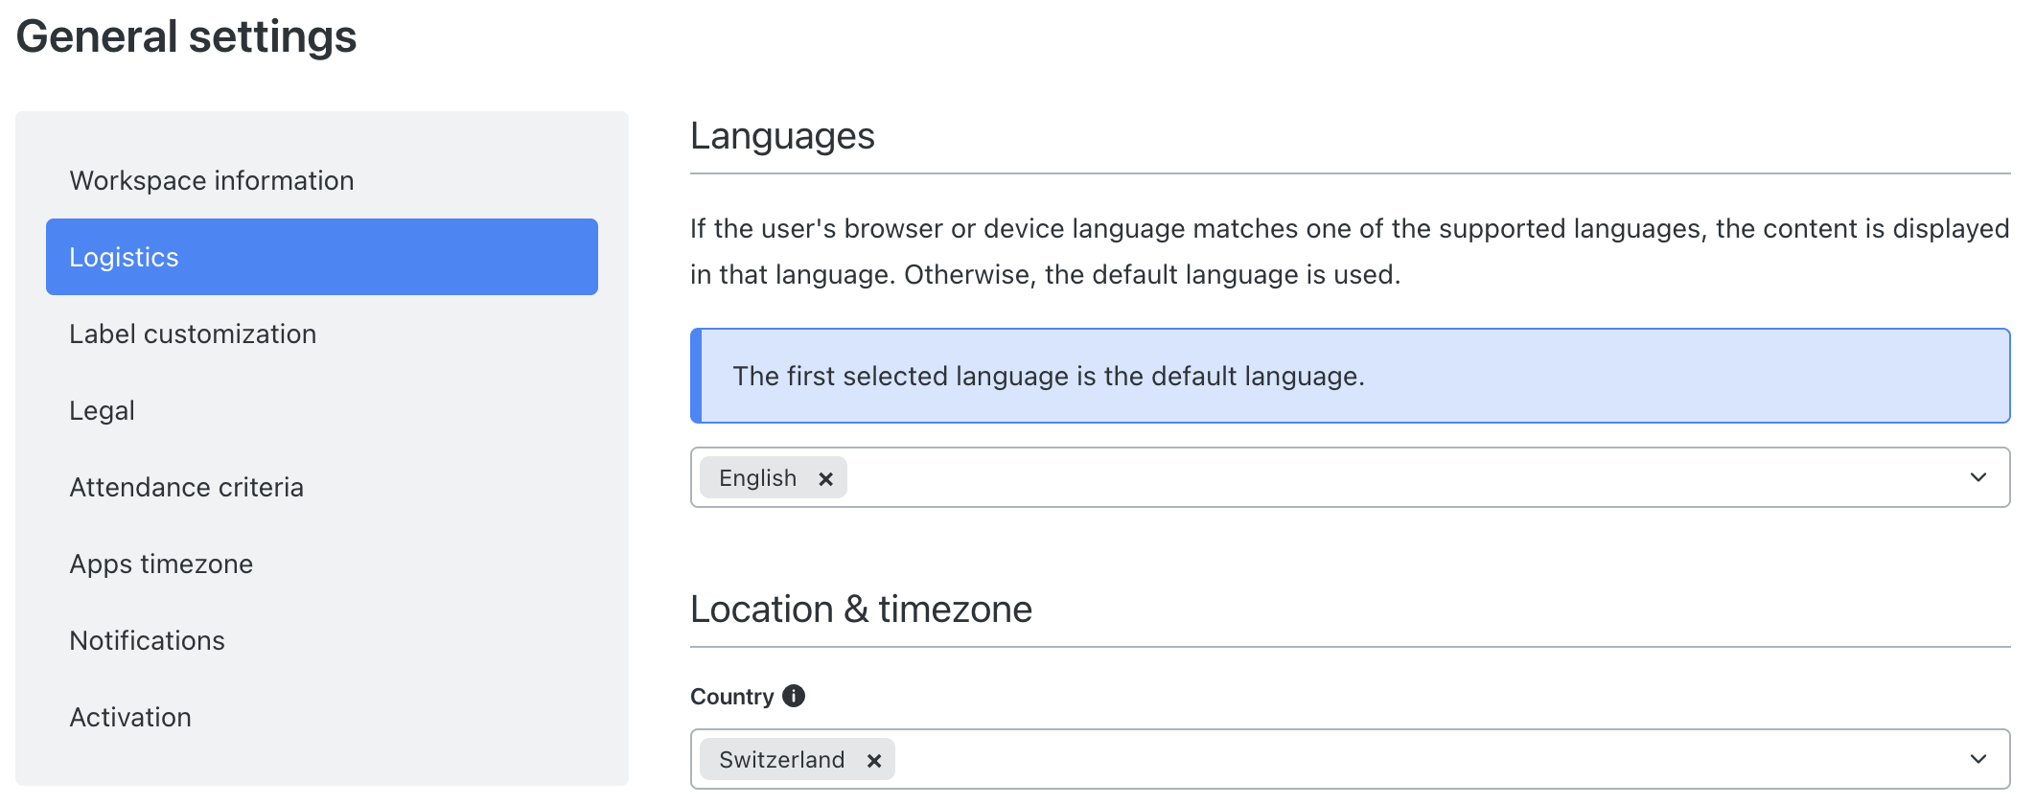Open Apps timezone settings
Screen dimensions: 2036x805
[x=161, y=563]
